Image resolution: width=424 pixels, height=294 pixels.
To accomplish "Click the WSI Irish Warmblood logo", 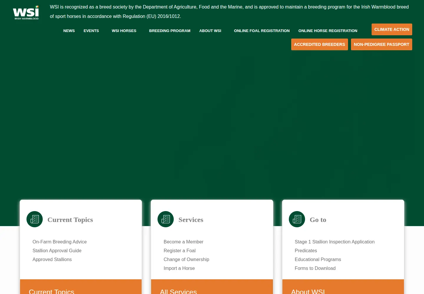I will 26,13.
